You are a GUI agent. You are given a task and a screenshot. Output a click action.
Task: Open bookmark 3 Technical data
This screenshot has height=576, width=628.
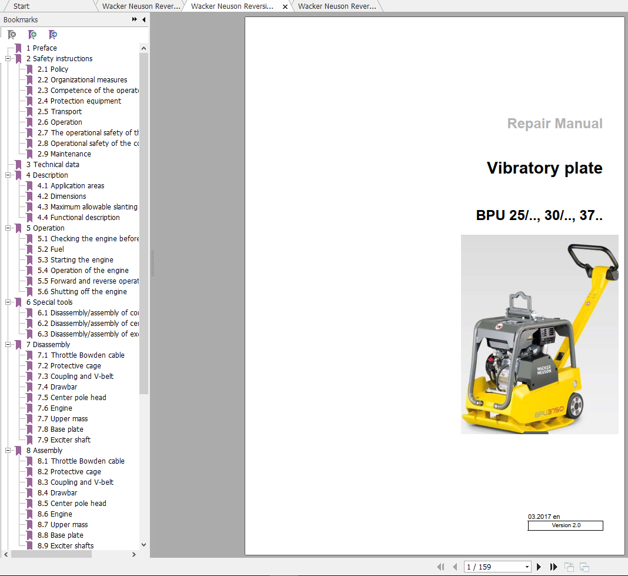pos(52,165)
